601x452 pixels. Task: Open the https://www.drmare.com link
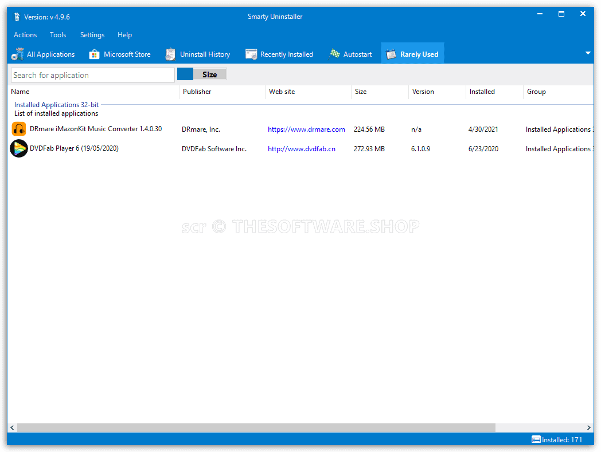[x=306, y=129]
